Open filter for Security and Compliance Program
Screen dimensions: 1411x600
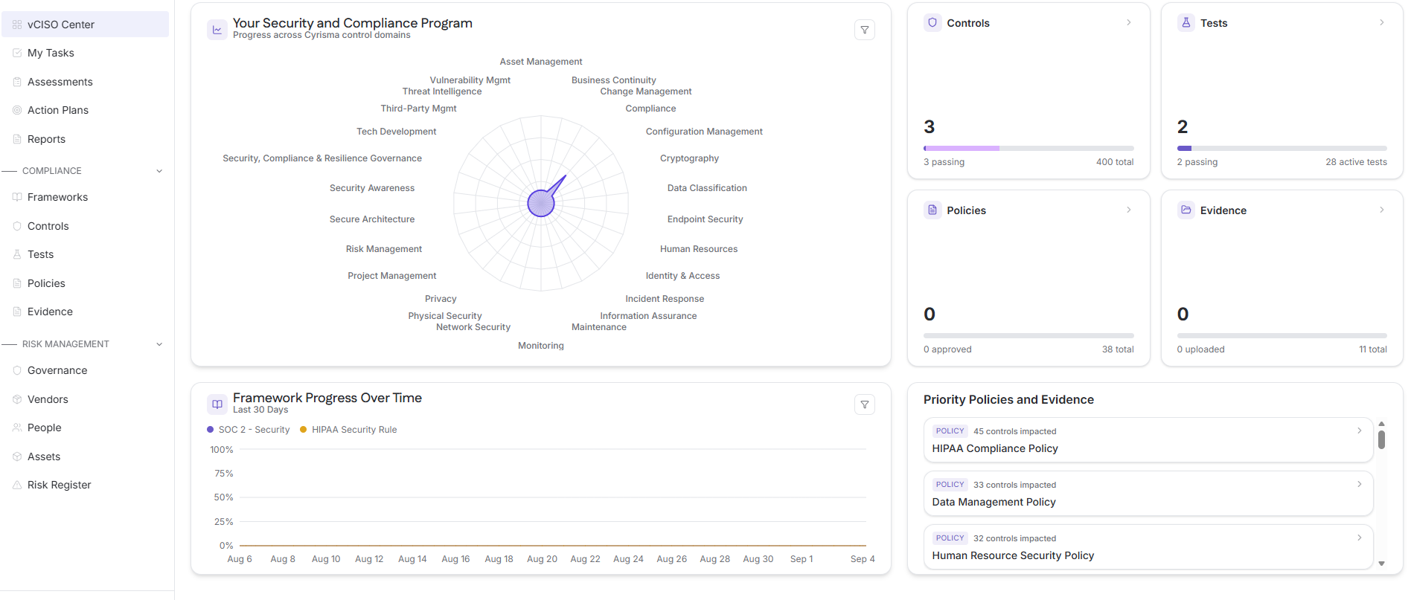pyautogui.click(x=865, y=30)
